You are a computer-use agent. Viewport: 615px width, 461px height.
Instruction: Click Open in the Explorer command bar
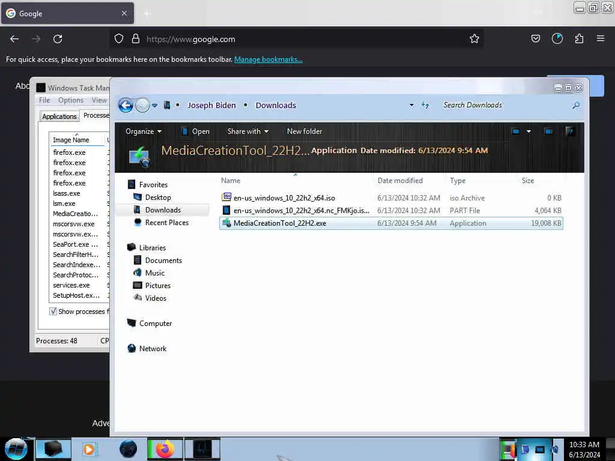[x=195, y=131]
